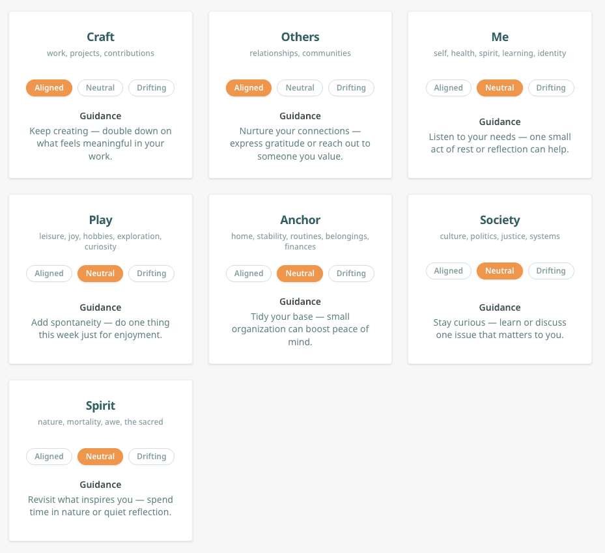Mark Spirit as Drifting
The width and height of the screenshot is (605, 553).
[151, 457]
